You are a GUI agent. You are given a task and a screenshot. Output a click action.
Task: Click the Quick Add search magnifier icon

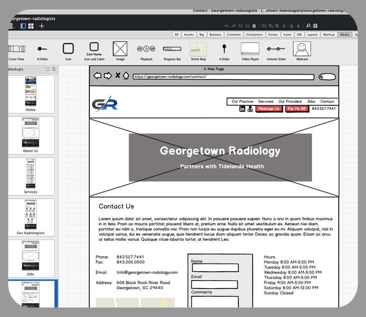coord(308,26)
